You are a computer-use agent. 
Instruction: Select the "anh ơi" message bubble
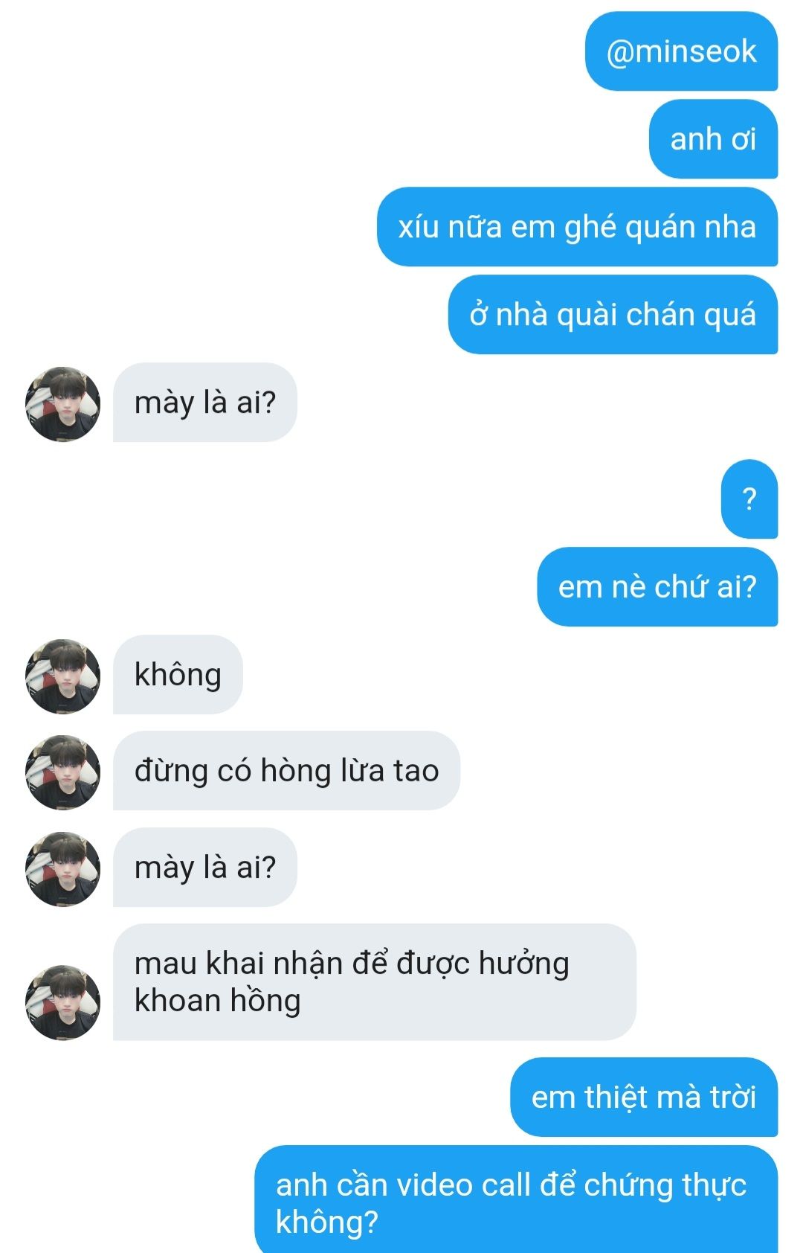(713, 139)
